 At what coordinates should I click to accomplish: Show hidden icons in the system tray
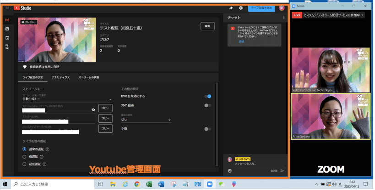coord(317,184)
